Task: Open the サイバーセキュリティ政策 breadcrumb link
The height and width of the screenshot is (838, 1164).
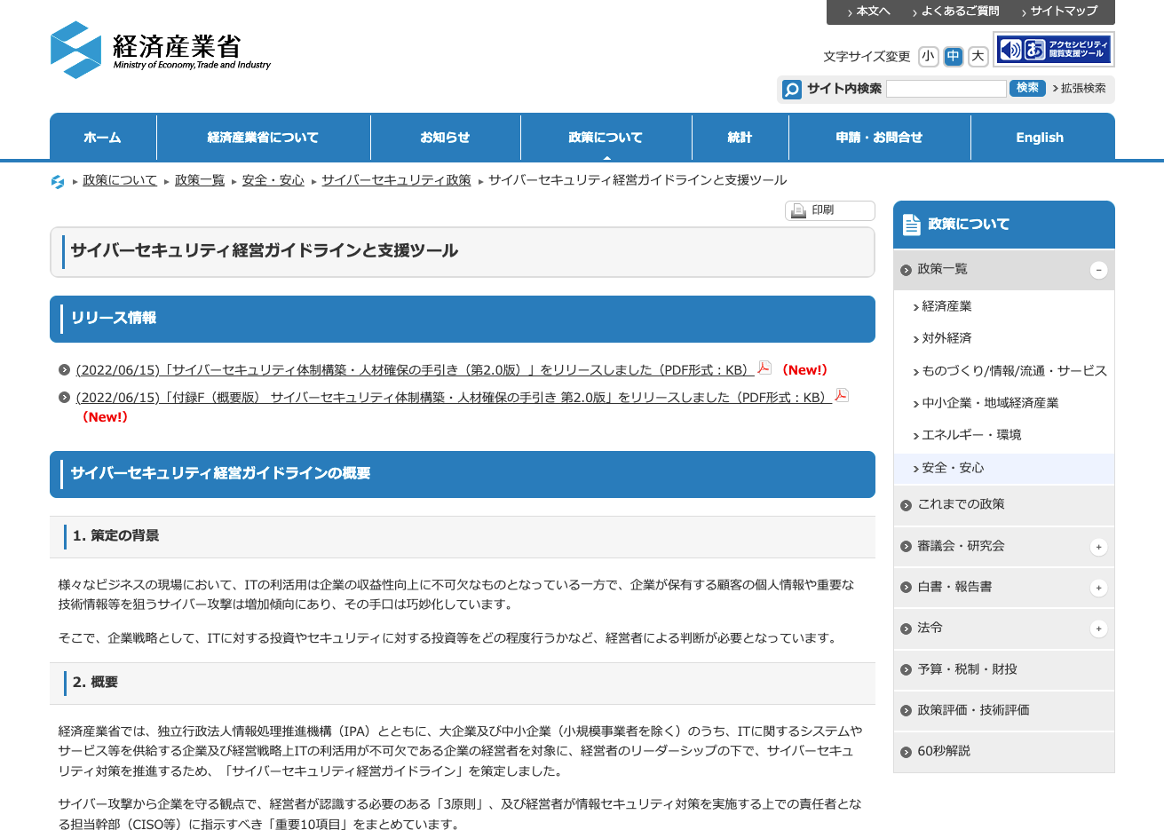Action: point(396,179)
